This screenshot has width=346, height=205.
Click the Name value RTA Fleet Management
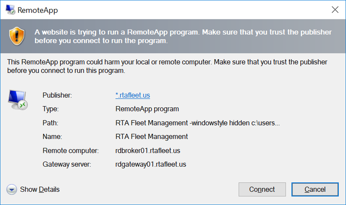[x=151, y=137]
